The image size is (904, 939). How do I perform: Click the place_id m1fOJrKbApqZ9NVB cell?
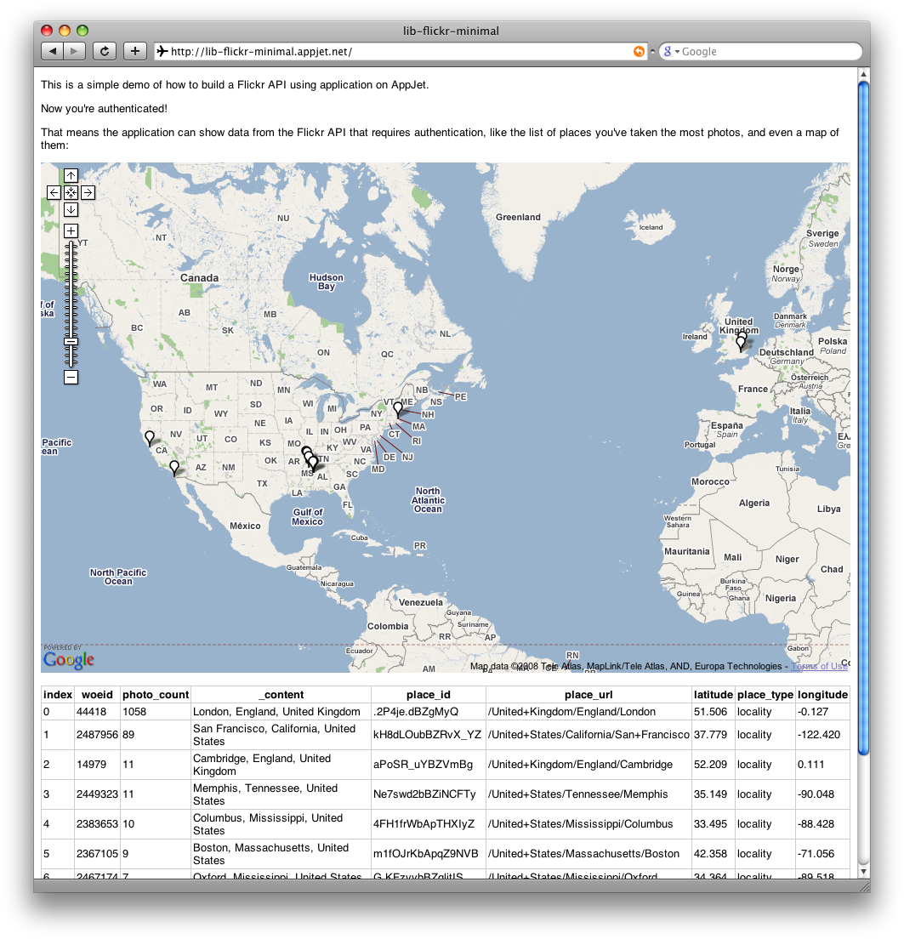pyautogui.click(x=428, y=854)
